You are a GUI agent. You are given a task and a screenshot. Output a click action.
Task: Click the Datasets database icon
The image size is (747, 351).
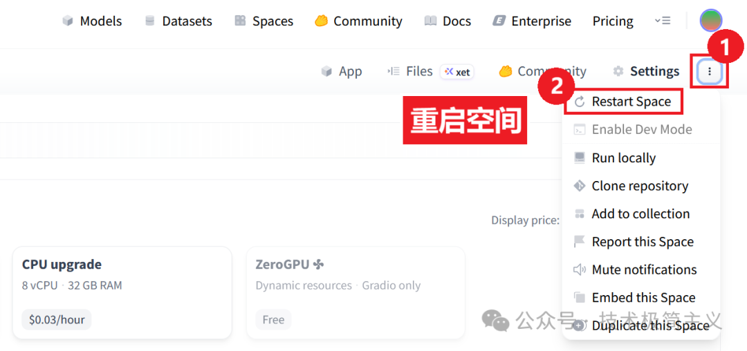(x=150, y=21)
